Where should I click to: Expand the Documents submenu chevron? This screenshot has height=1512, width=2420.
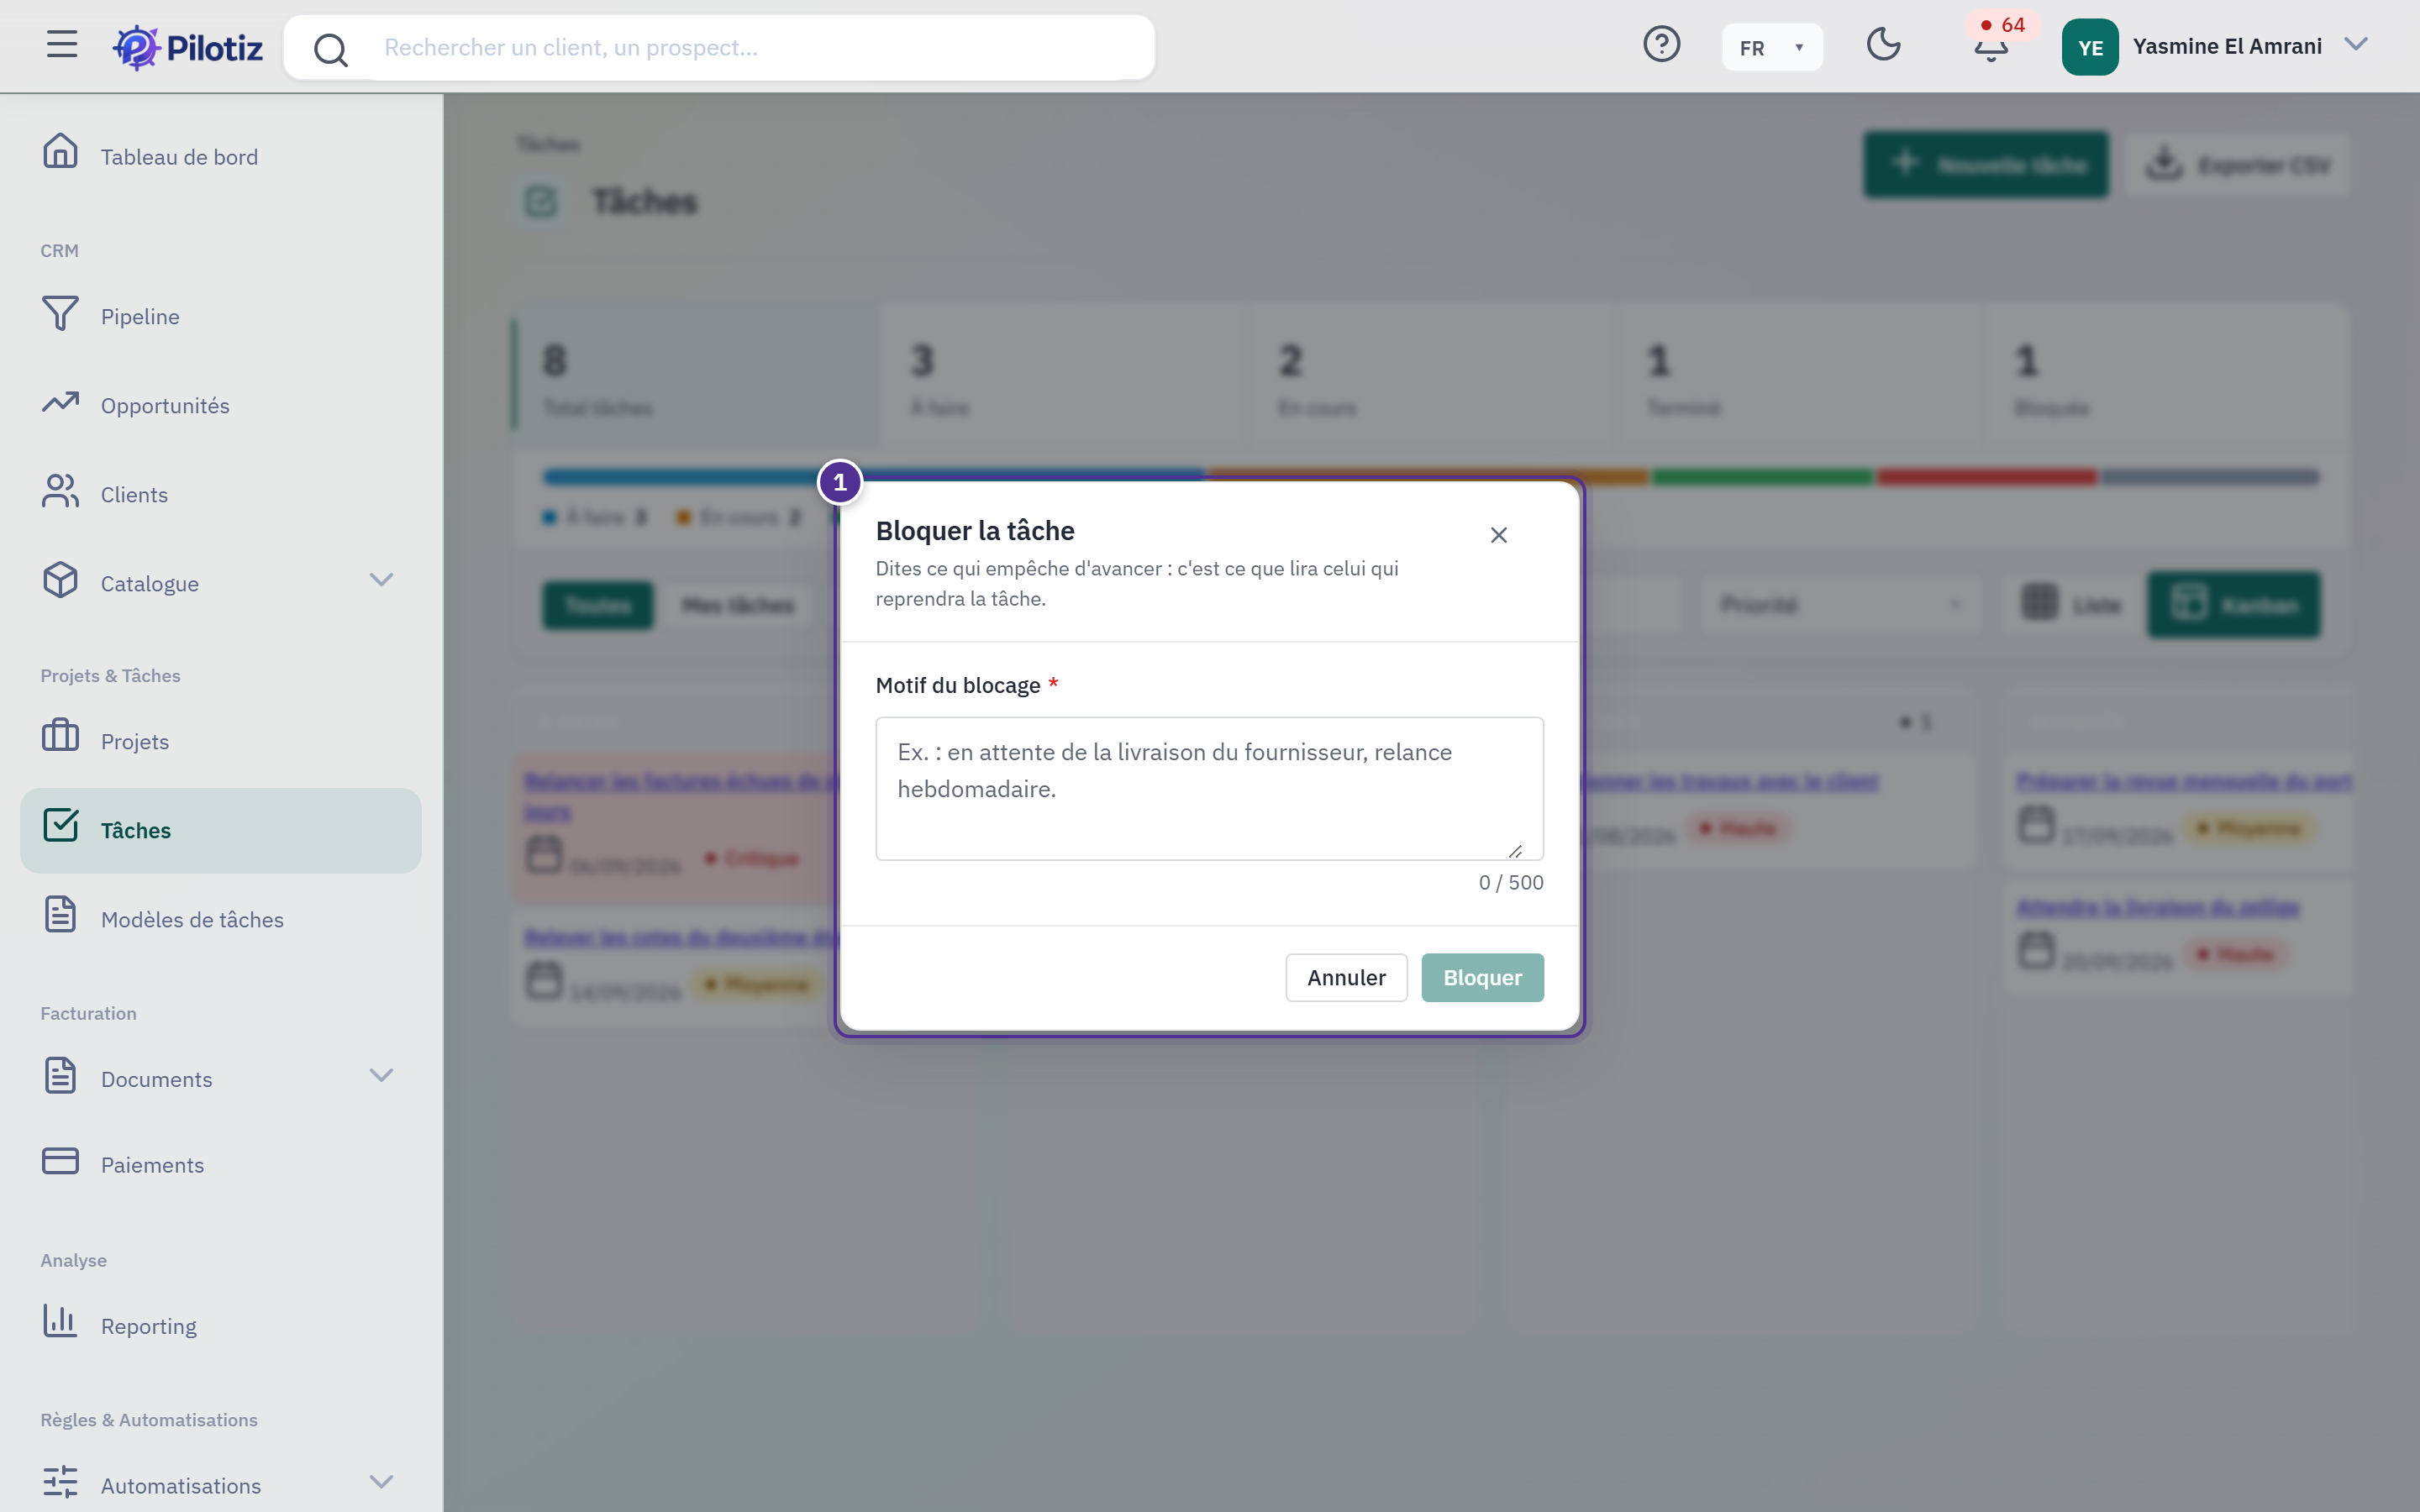381,1076
